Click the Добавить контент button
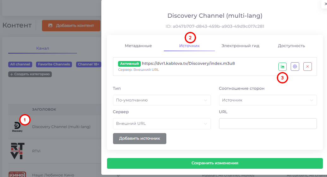Viewport: 327px width, 177px height. click(71, 26)
